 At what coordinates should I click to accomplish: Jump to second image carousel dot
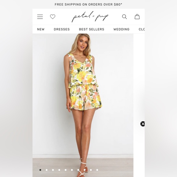coord(47,170)
